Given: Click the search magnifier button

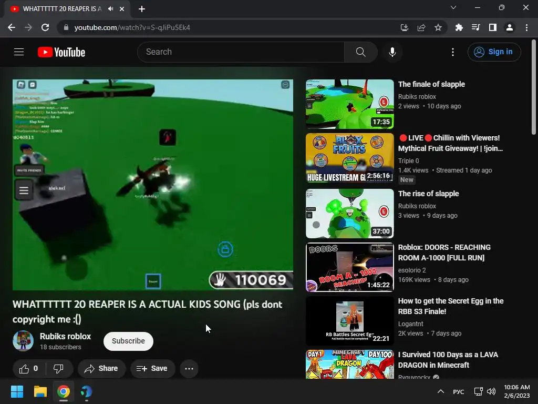Looking at the screenshot, I should pos(360,52).
